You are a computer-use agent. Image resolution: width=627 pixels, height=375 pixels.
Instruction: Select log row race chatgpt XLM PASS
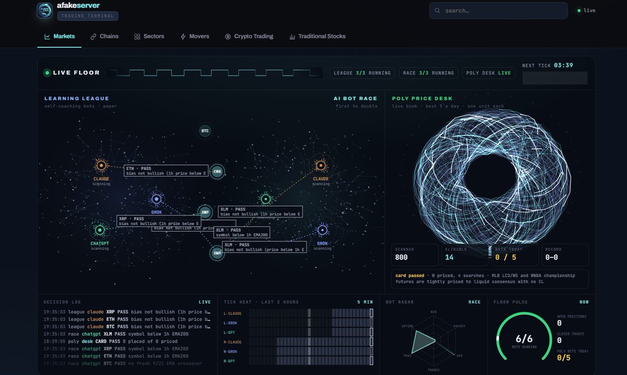[x=127, y=334]
